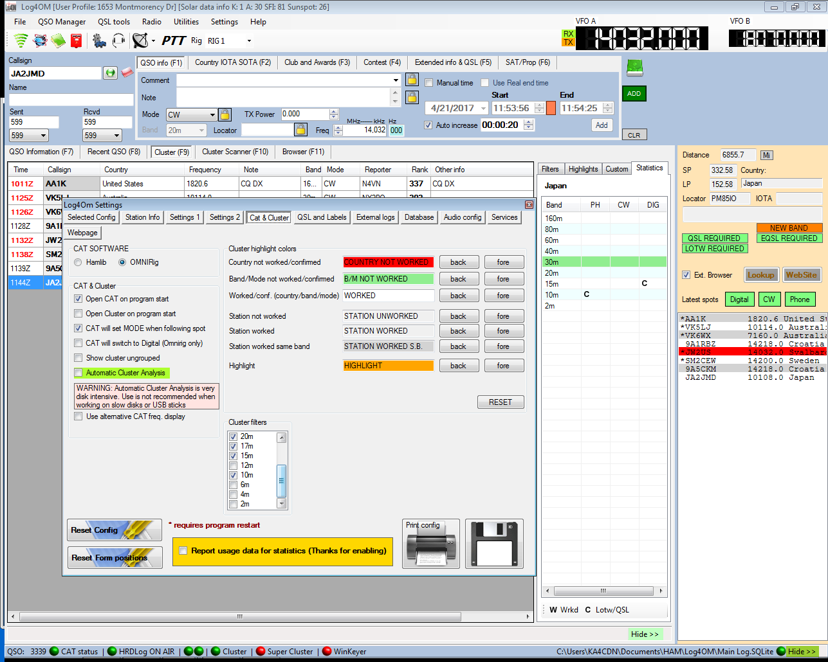
Task: Toggle the lock icon beside Comment field
Action: (x=412, y=80)
